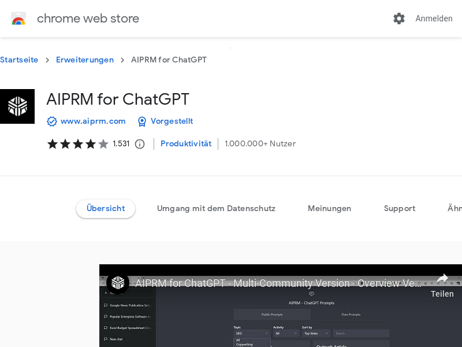Open settings via the gear icon
This screenshot has width=462, height=347.
[x=399, y=19]
